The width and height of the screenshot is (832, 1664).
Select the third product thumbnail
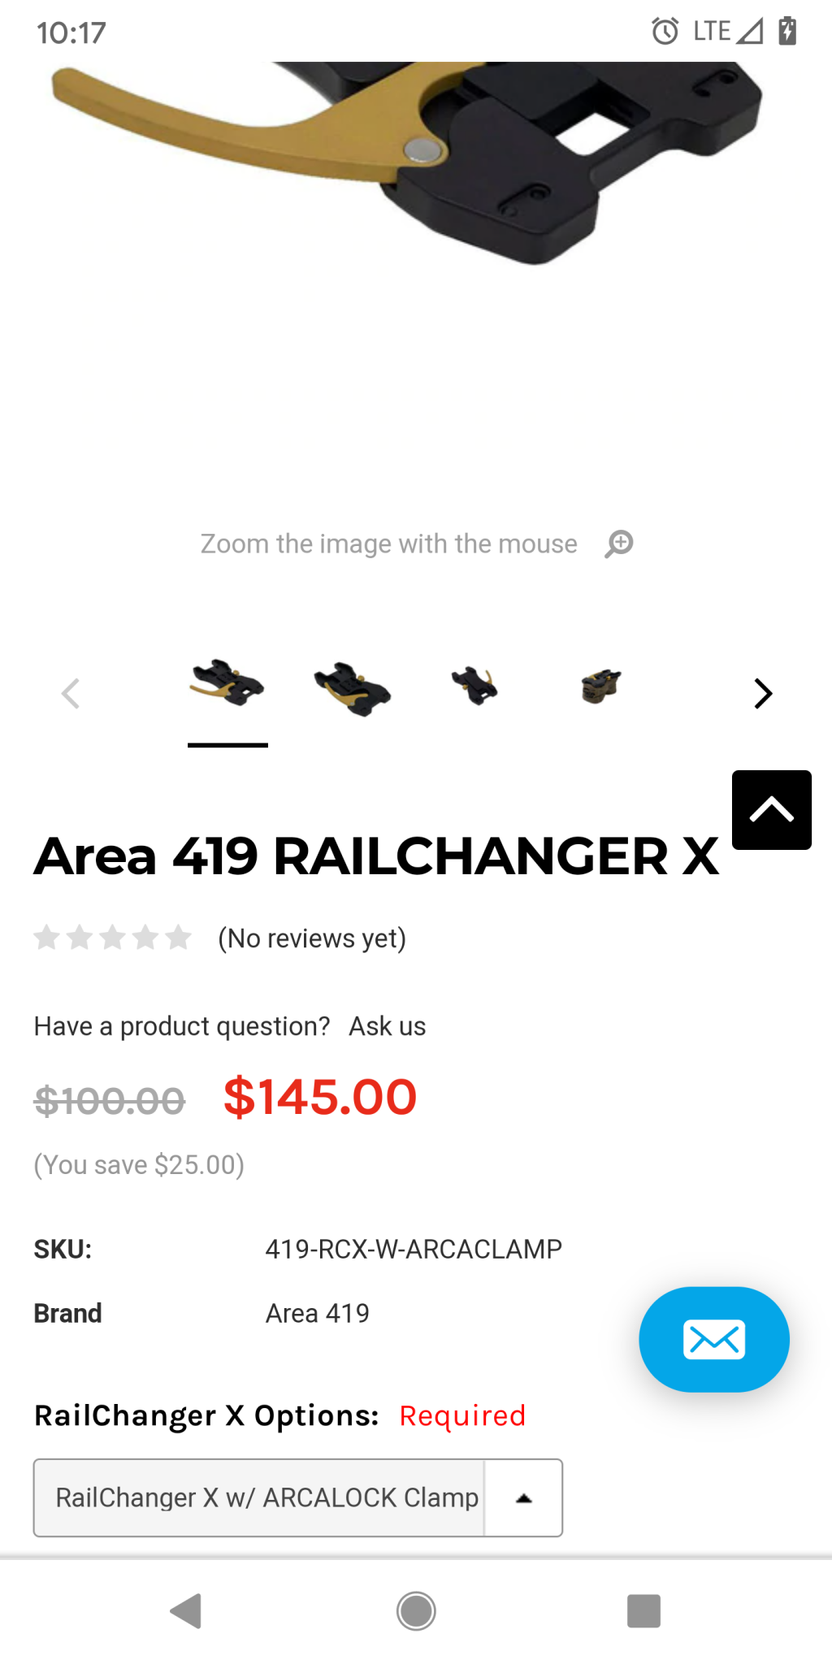(475, 686)
